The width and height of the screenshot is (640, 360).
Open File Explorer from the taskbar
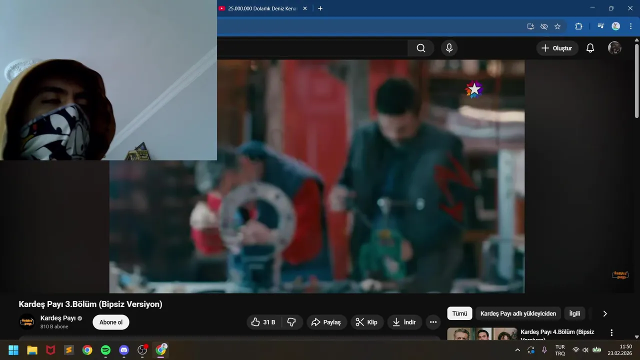32,350
